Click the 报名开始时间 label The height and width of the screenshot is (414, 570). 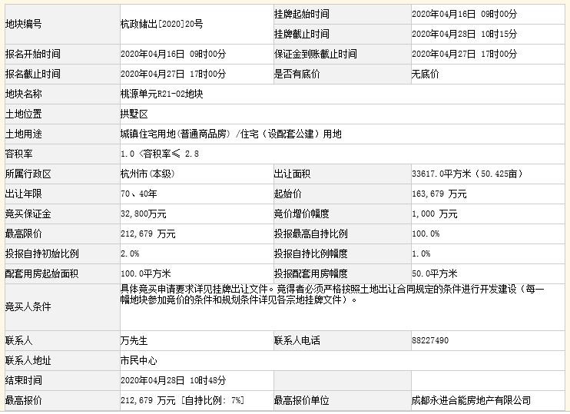pyautogui.click(x=33, y=55)
